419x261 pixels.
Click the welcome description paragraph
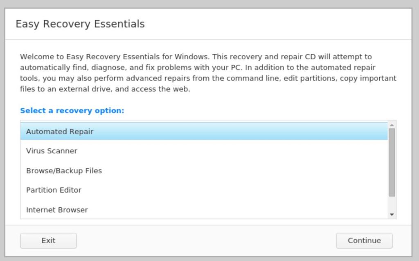coord(208,73)
